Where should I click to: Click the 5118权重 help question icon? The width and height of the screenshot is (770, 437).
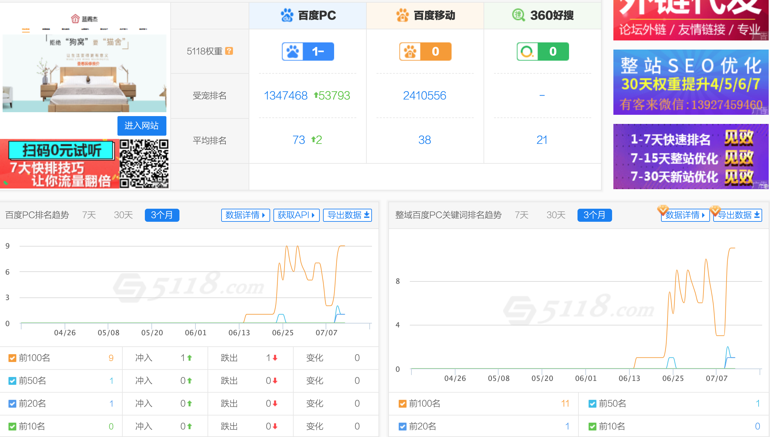pyautogui.click(x=229, y=51)
